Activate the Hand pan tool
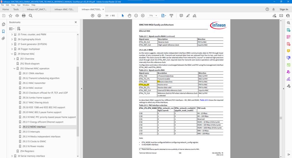The width and height of the screenshot is (292, 158). click(129, 16)
